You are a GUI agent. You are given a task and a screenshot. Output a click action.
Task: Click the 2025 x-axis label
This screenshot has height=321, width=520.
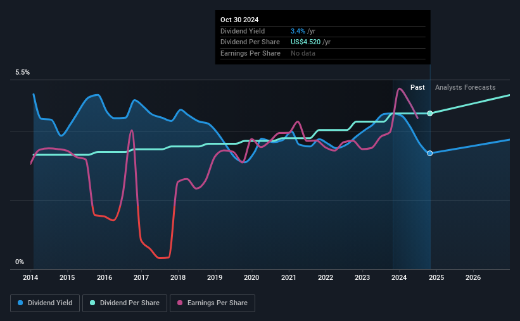[x=436, y=277]
